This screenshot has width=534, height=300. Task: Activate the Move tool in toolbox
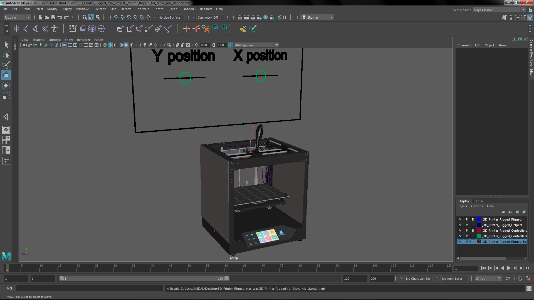pyautogui.click(x=6, y=75)
